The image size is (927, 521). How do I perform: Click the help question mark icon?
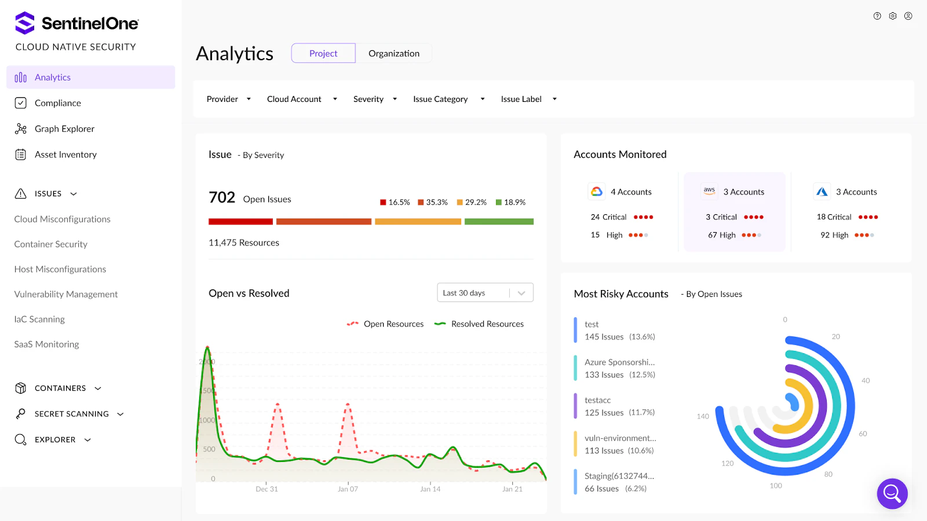(877, 16)
